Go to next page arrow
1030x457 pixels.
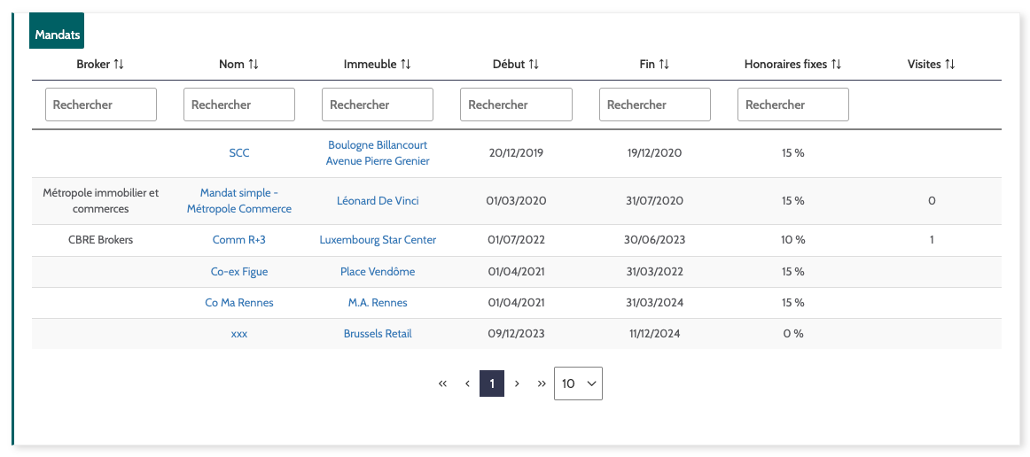coord(517,383)
